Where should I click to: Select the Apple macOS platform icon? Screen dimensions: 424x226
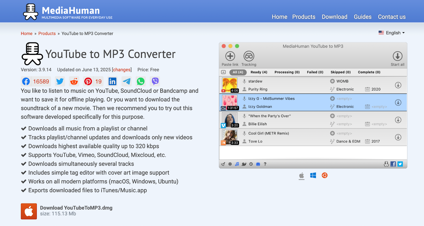point(302,176)
